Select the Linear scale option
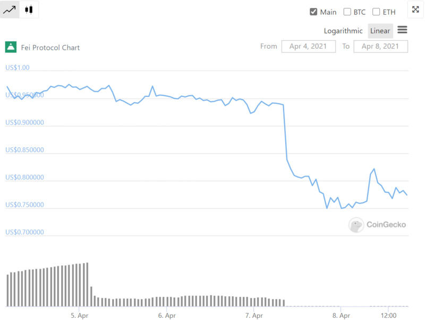 coord(380,31)
